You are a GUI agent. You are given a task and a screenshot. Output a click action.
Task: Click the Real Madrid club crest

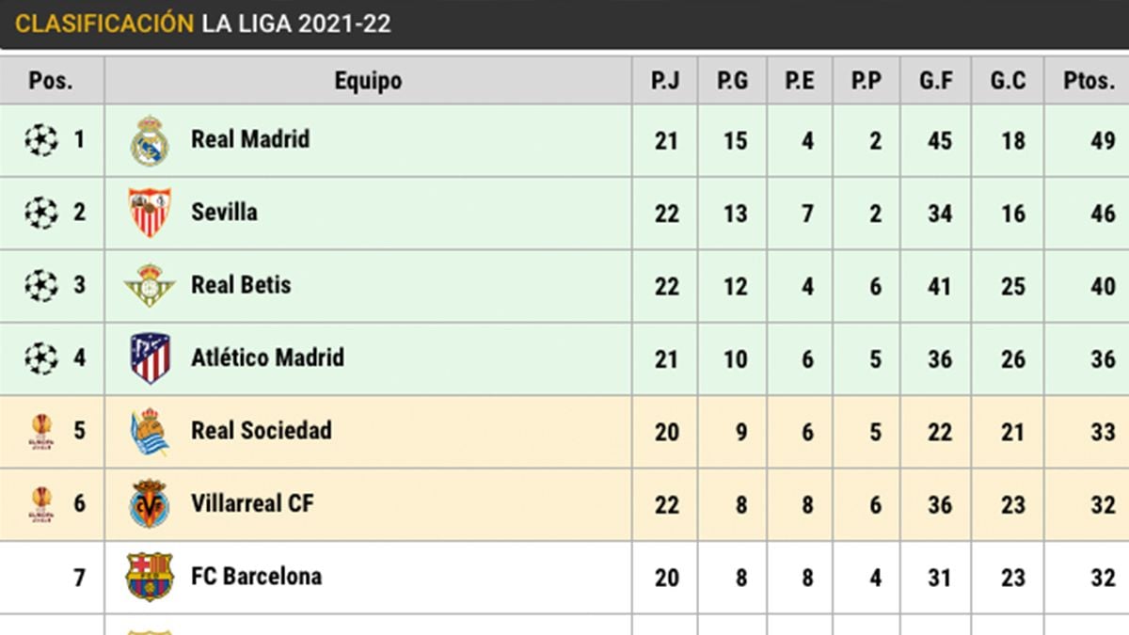click(x=150, y=141)
